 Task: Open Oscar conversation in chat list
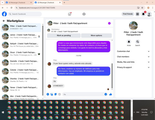coord(21,54)
